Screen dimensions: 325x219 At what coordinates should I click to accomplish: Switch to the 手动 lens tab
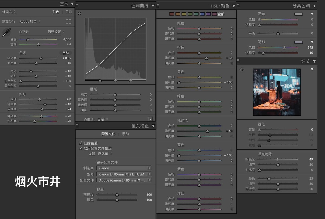(125, 134)
